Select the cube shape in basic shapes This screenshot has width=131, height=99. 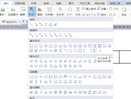(95, 46)
